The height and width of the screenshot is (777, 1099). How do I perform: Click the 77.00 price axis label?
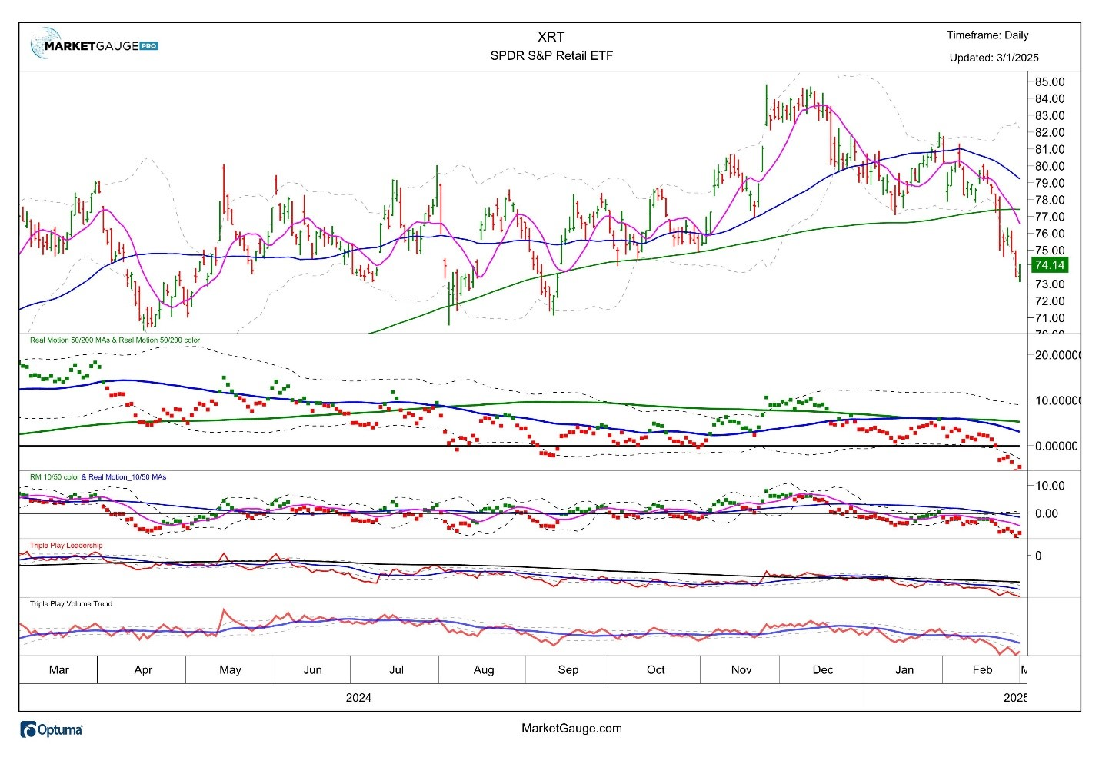point(1050,217)
